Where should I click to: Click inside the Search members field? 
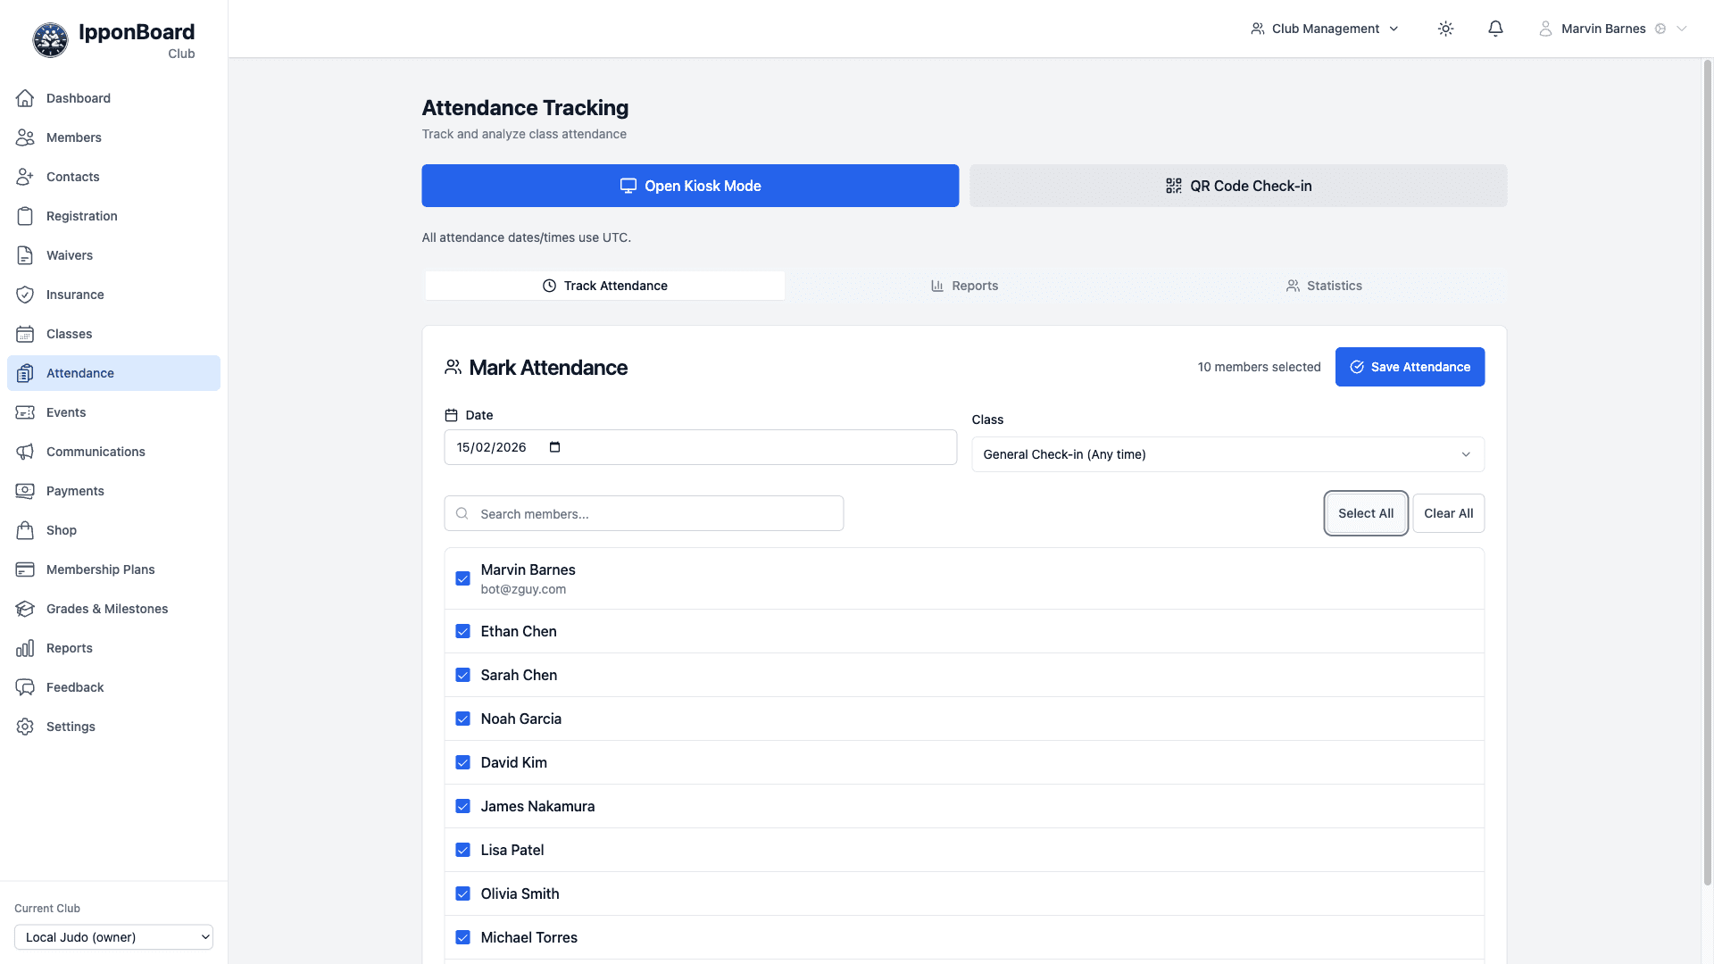(644, 513)
